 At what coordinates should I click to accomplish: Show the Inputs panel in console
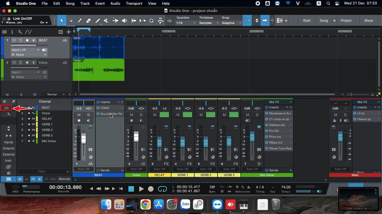click(9, 142)
